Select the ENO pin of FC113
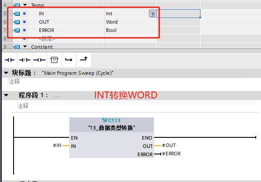This screenshot has height=182, width=261. (x=147, y=138)
